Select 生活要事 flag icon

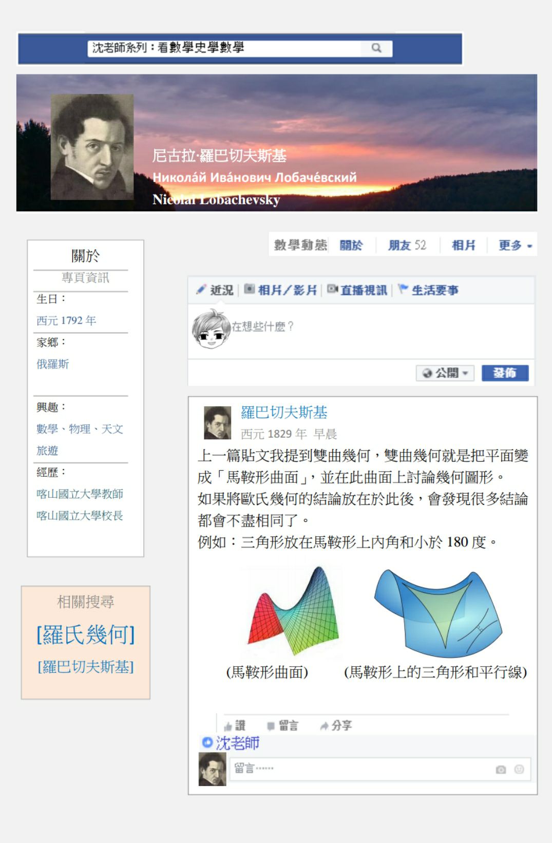pos(404,289)
